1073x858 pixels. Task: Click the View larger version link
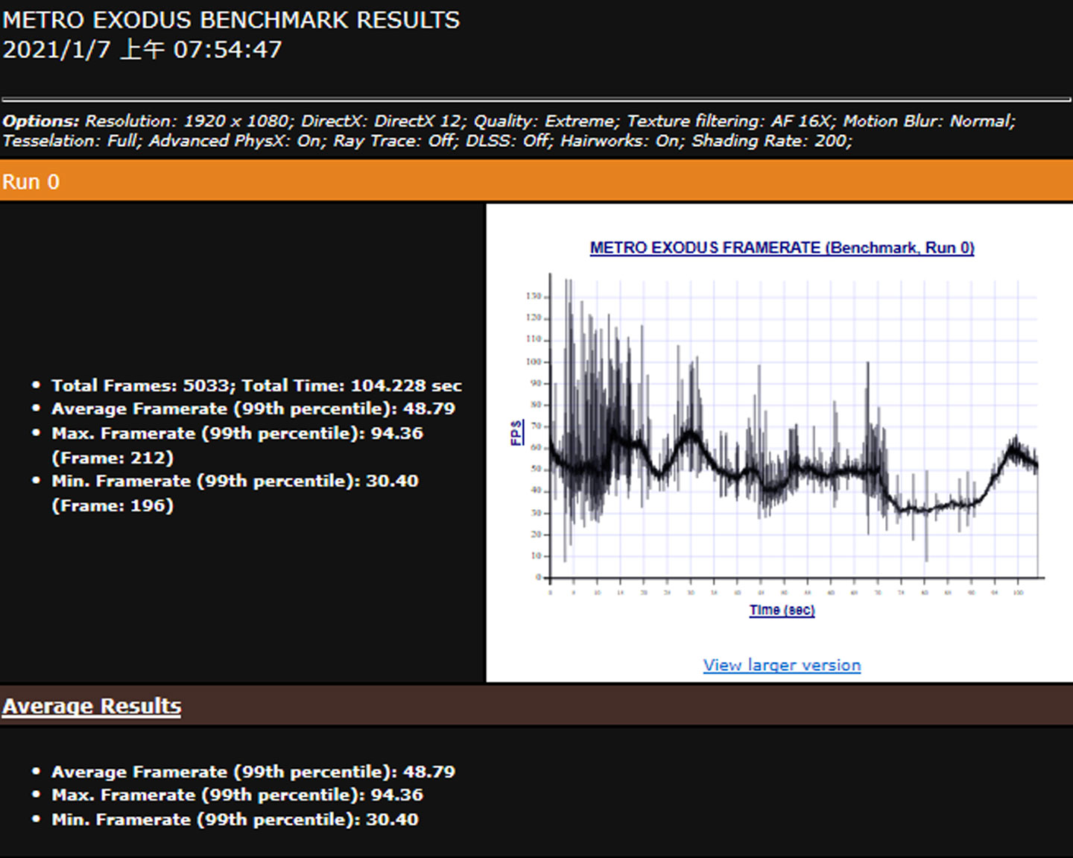tap(782, 665)
